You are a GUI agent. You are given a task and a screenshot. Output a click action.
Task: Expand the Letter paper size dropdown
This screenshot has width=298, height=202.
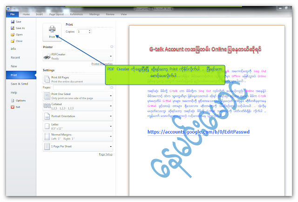tap(111, 127)
